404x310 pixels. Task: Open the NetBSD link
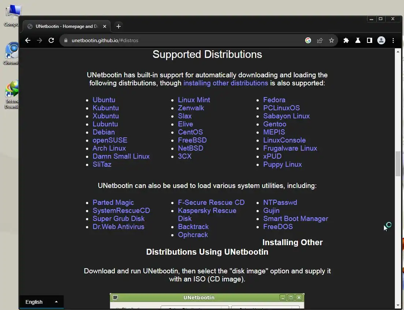pos(191,148)
